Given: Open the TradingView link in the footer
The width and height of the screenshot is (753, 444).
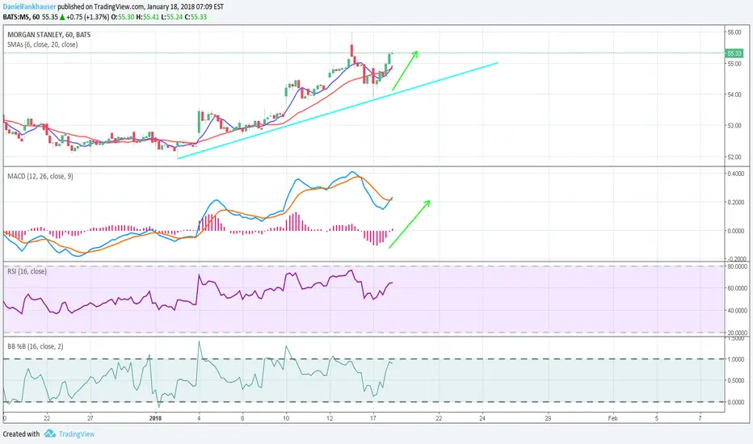Looking at the screenshot, I should [77, 434].
